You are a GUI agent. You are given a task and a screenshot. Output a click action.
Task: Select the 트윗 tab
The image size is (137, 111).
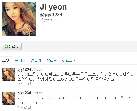pos(6,60)
